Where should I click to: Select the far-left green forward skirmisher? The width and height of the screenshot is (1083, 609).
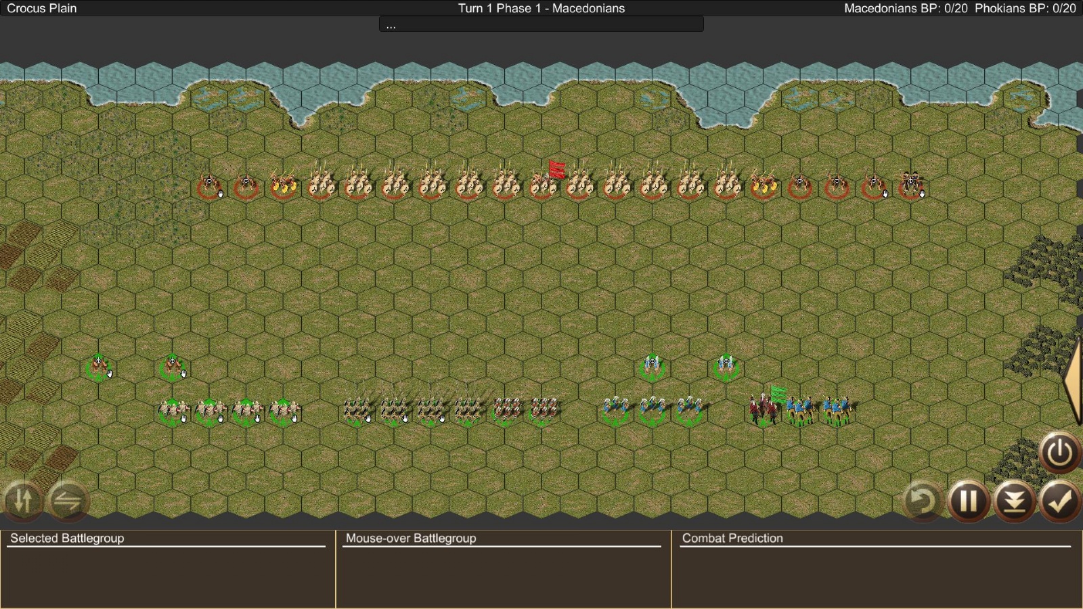100,367
